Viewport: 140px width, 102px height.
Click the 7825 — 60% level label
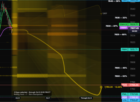point(121,34)
